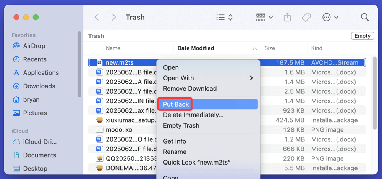Select the 923 KB docx file
This screenshot has height=179, width=382.
[x=227, y=110]
